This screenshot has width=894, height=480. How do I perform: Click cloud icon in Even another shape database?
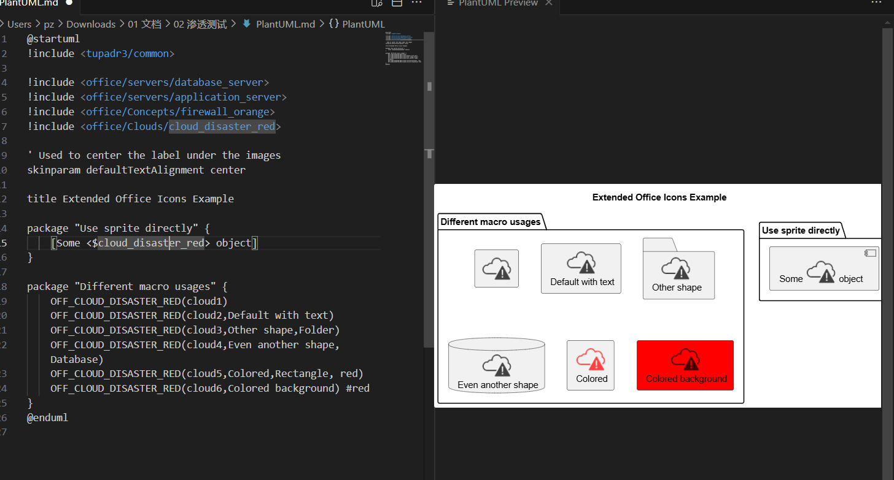(497, 365)
